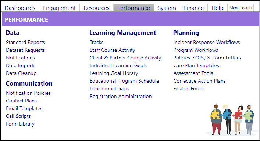Click the Menu search input field
The width and height of the screenshot is (260, 141).
coord(257,8)
